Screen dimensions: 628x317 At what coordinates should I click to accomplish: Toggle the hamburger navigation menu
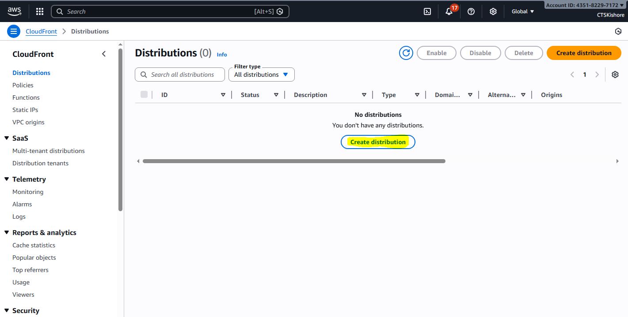tap(14, 31)
